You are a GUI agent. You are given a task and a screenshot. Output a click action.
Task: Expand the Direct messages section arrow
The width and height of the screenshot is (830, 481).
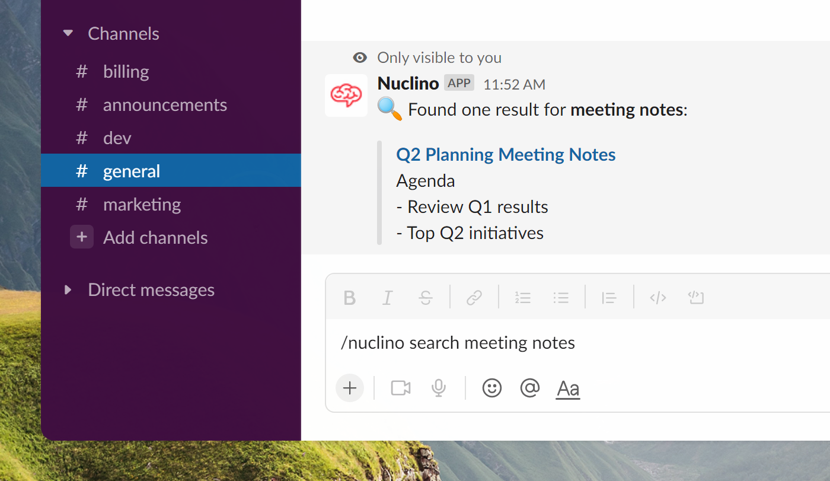pyautogui.click(x=68, y=290)
